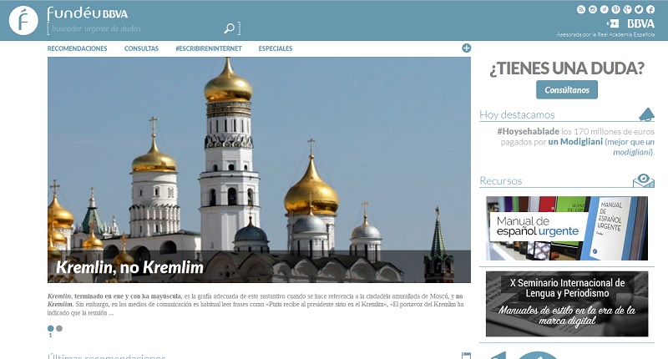Open the Instagram icon in header

point(593,9)
